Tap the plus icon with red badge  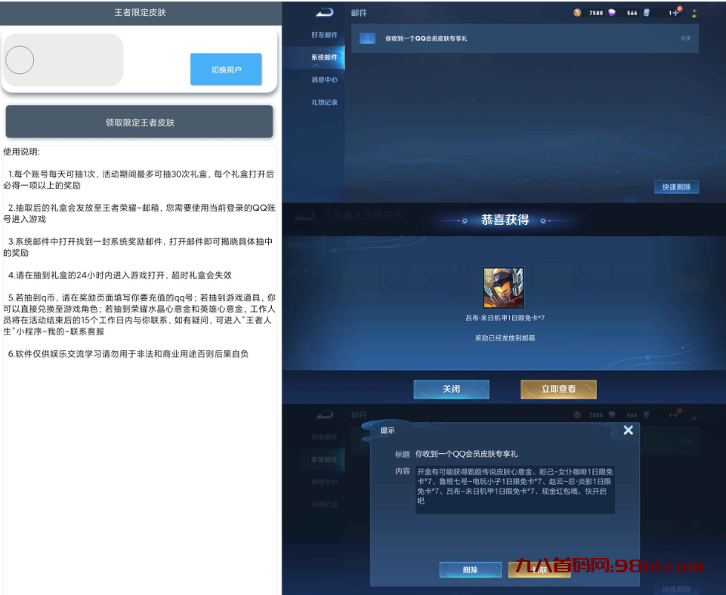point(674,12)
